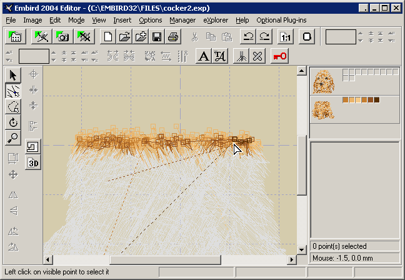
Task: Click the grayed-out crosshair center icon
Action: 33,74
